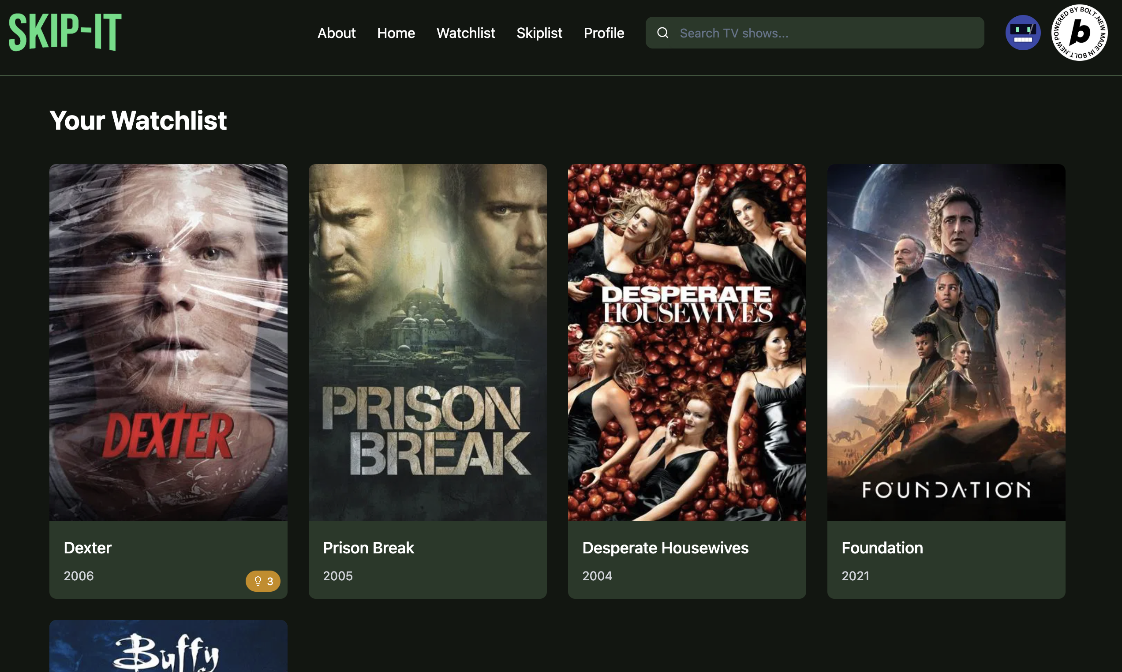Click the Dexter title text
This screenshot has width=1122, height=672.
click(87, 548)
